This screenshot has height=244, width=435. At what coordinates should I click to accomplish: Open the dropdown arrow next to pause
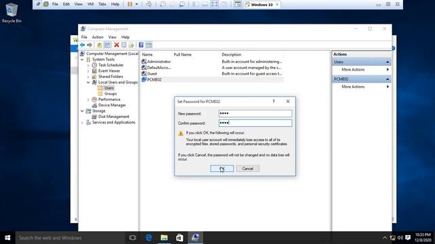(137, 4)
